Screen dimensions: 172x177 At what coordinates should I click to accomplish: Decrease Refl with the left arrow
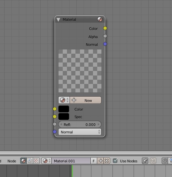61,124
